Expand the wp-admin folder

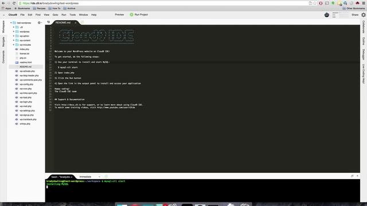(14, 36)
